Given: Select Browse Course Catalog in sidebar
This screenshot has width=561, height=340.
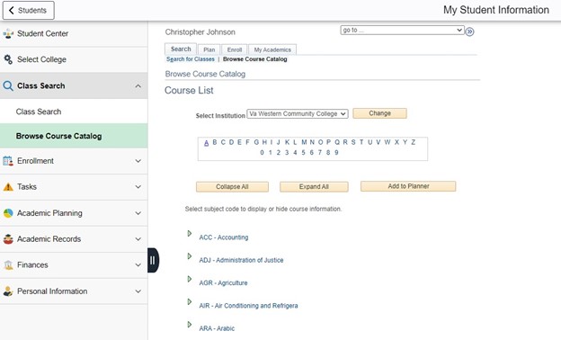Looking at the screenshot, I should click(74, 136).
